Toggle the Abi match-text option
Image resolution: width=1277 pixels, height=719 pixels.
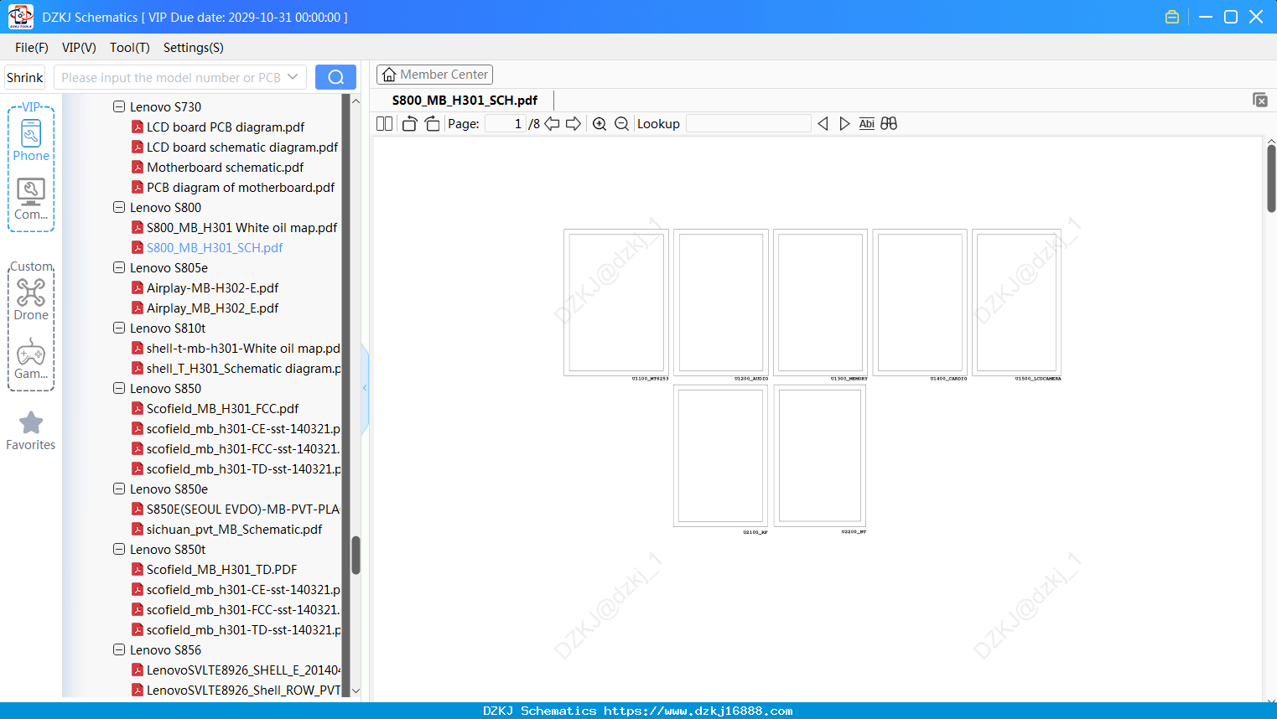tap(867, 124)
